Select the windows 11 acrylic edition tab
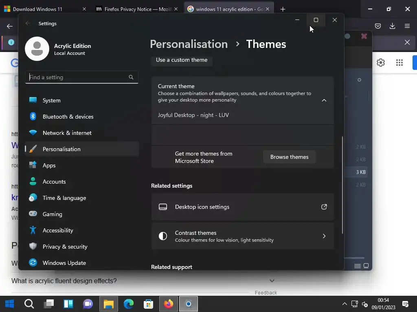This screenshot has width=417, height=312. (228, 9)
